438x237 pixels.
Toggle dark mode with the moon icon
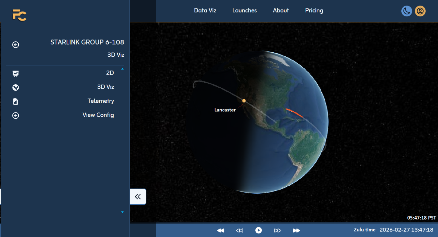(x=407, y=11)
